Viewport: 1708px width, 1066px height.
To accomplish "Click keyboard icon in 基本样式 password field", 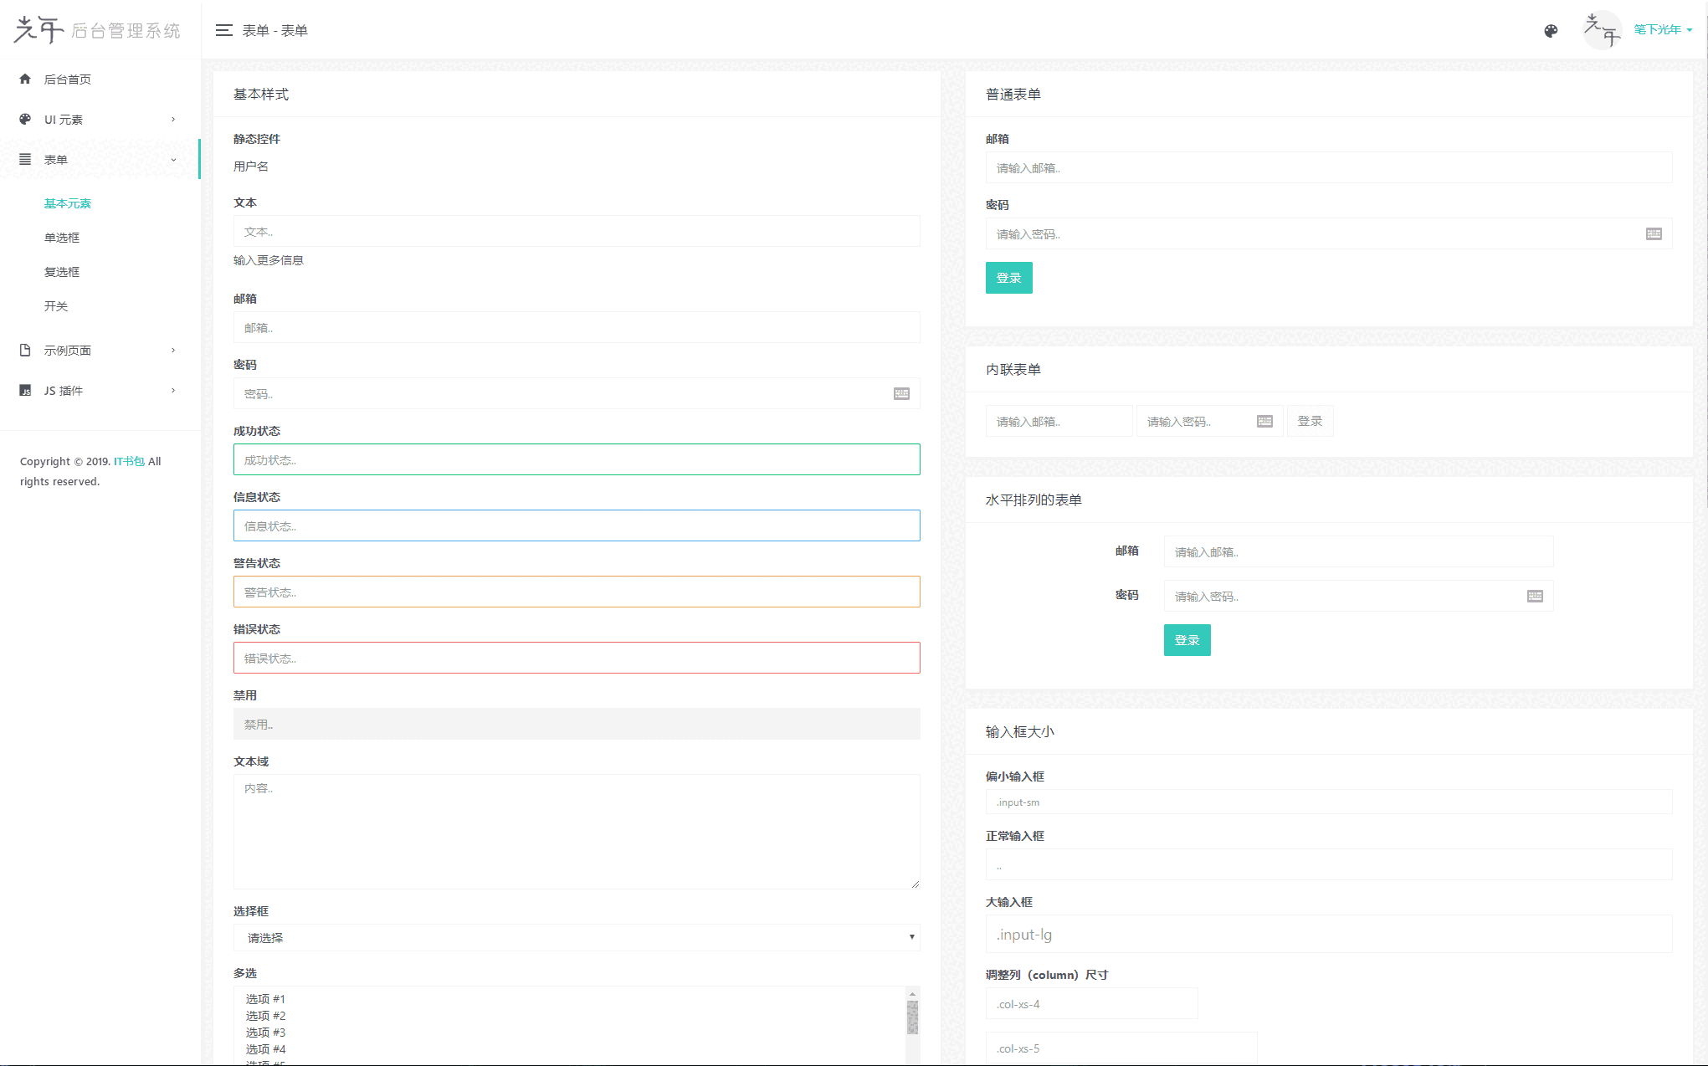I will pyautogui.click(x=901, y=393).
